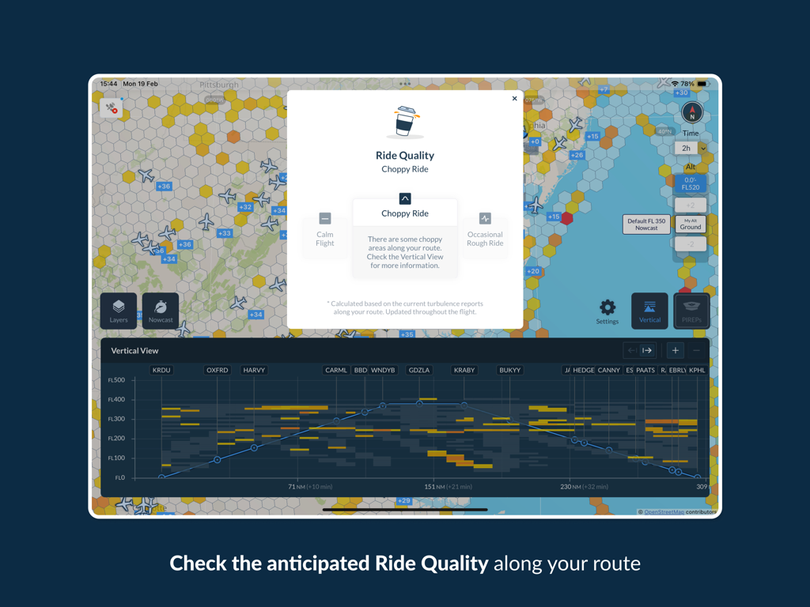Tap the +29 aircraft altitude tag

click(404, 500)
